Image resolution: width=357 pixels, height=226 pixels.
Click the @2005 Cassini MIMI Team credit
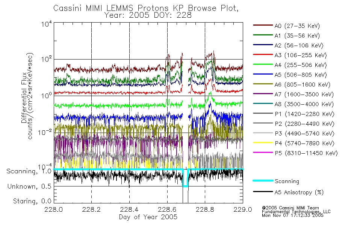coord(290,208)
